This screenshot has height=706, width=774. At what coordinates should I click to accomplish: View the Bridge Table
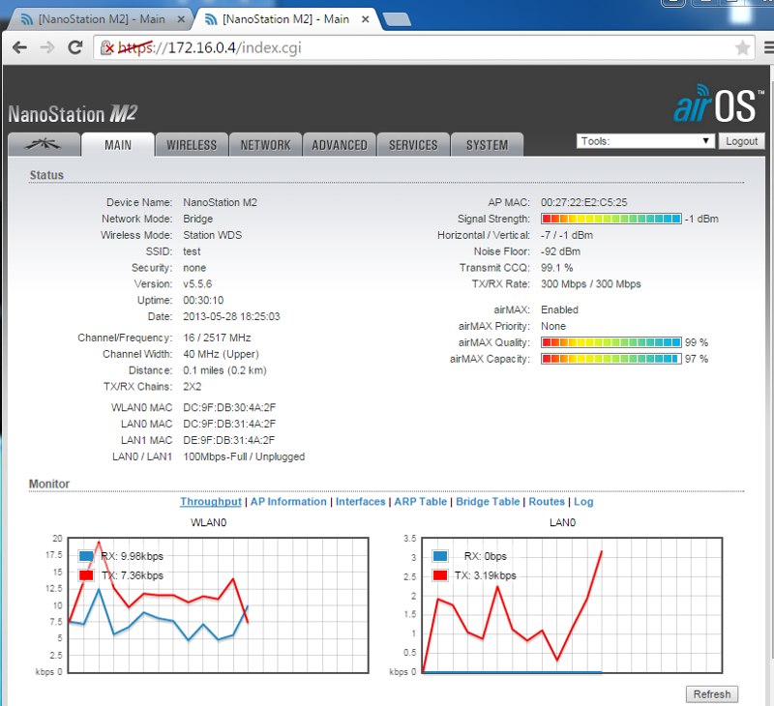[x=489, y=502]
